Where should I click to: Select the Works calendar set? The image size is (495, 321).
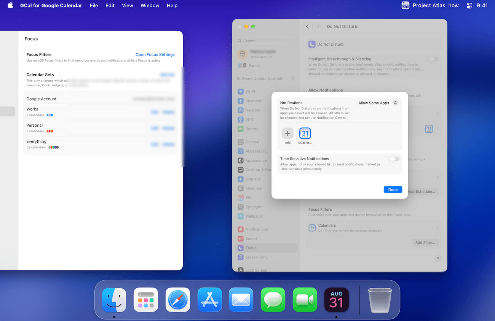coord(101,112)
